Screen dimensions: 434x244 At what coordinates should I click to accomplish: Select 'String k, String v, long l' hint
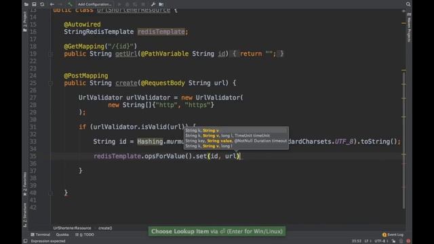[236, 146]
